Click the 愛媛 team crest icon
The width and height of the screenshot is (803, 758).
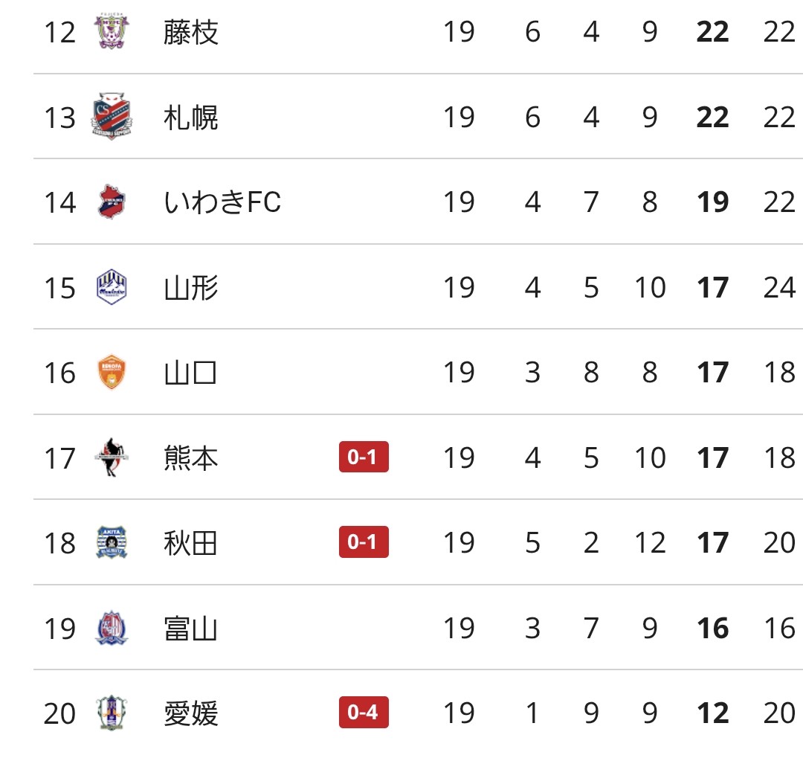pos(112,713)
